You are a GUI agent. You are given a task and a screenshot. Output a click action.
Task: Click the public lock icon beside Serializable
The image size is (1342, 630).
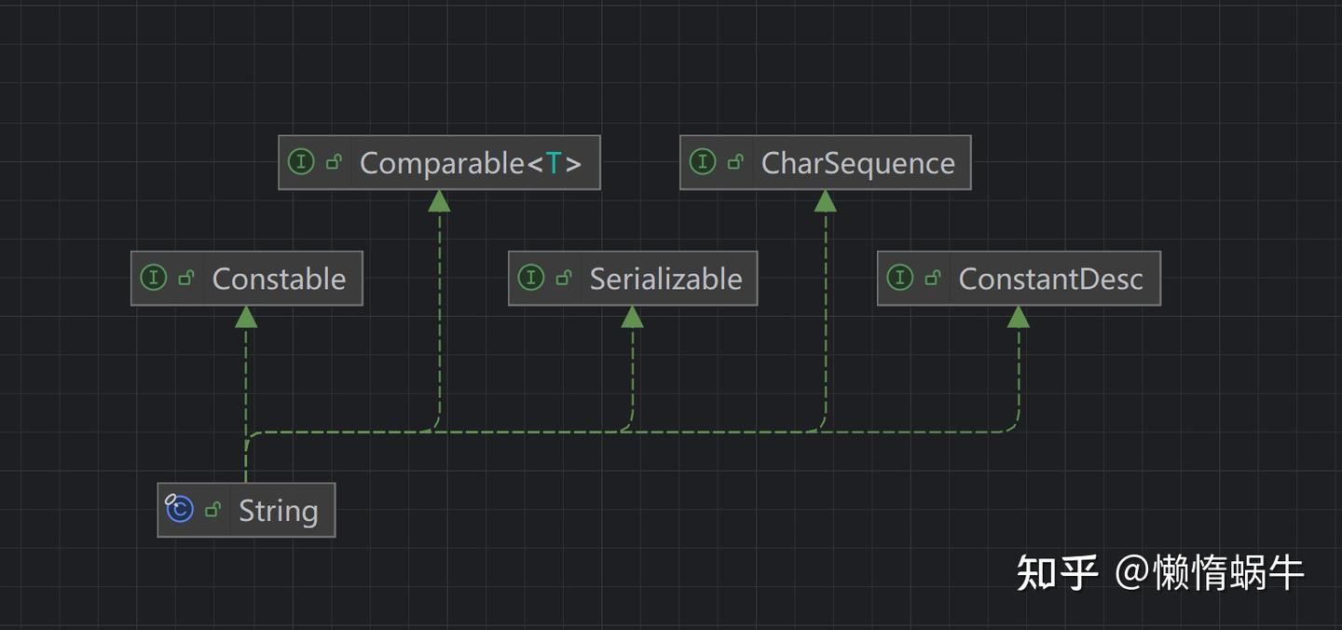pyautogui.click(x=564, y=279)
